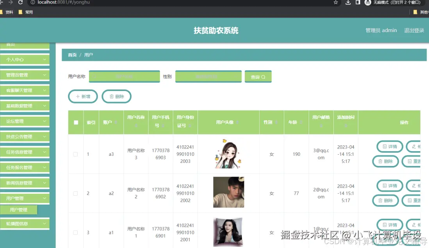Toggle browser side panel icon
The height and width of the screenshot is (248, 429).
click(x=358, y=2)
